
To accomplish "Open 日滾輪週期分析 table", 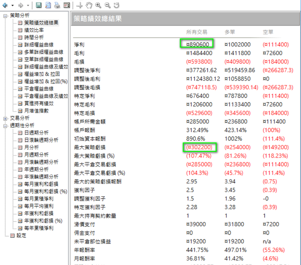I will point(41,140).
